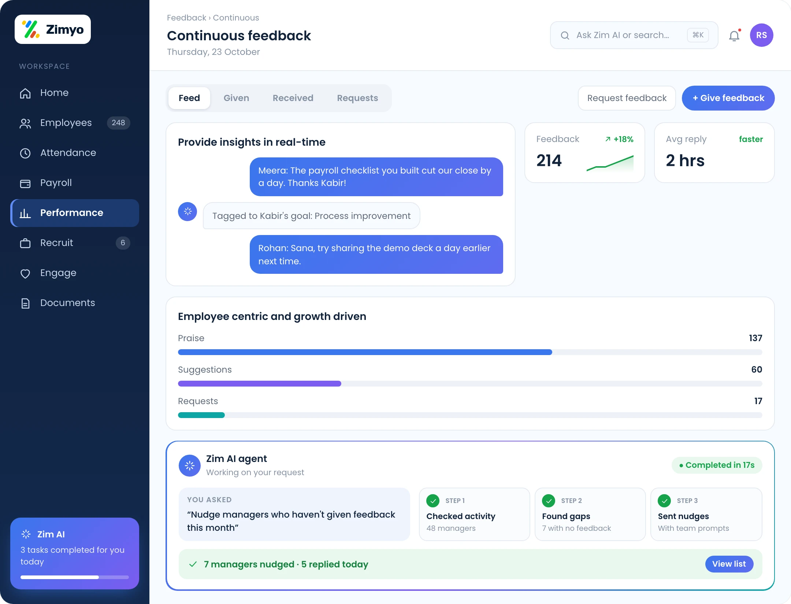Click Meera's payroll checklist message
Image resolution: width=791 pixels, height=604 pixels.
[376, 177]
